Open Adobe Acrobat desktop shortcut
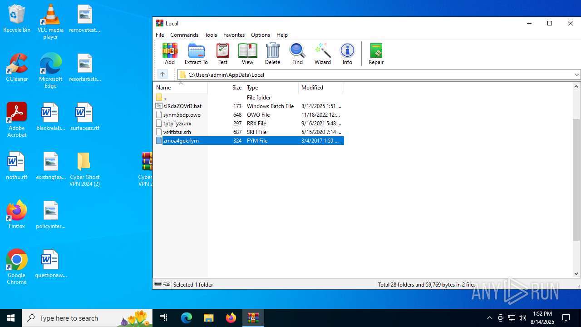Image resolution: width=581 pixels, height=327 pixels. [17, 120]
